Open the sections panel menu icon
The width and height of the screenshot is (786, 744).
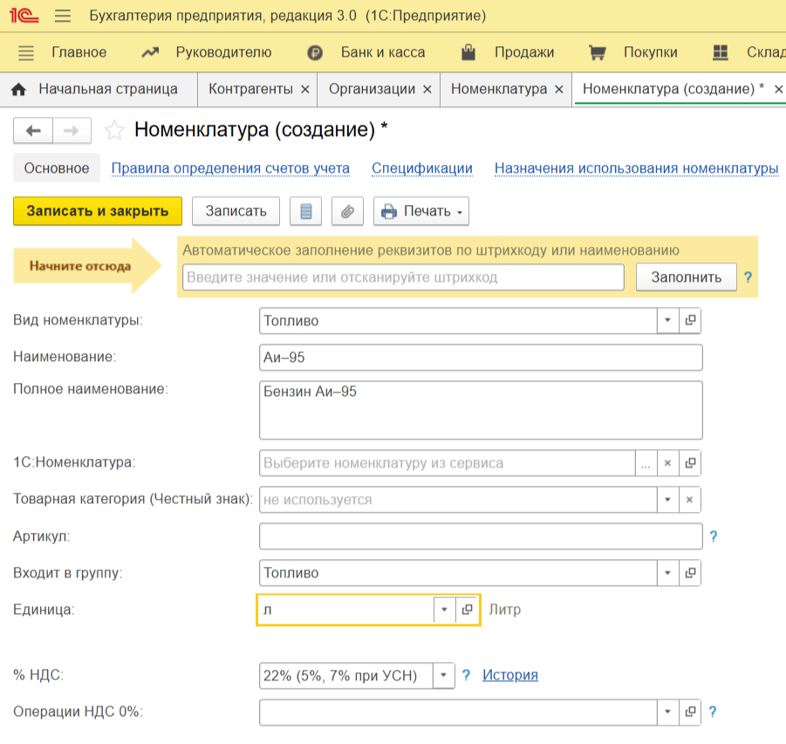26,52
